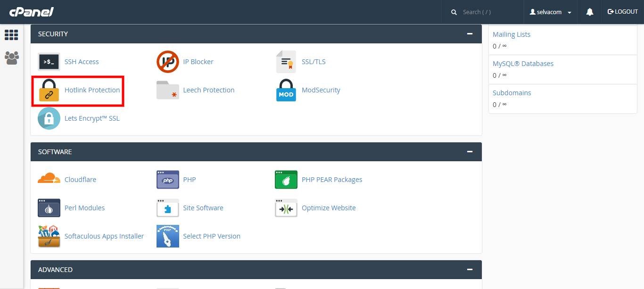The image size is (644, 289).
Task: Open the Lets Encrypt SSL icon
Action: click(x=49, y=118)
